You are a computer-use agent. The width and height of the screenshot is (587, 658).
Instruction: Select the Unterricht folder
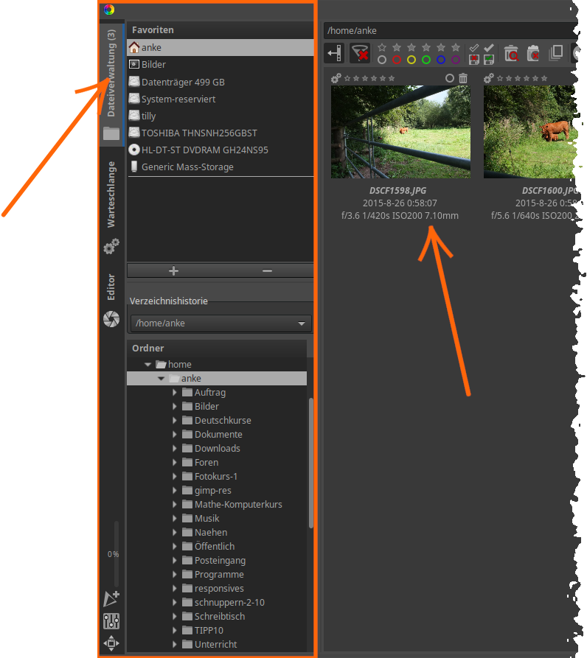click(x=215, y=645)
